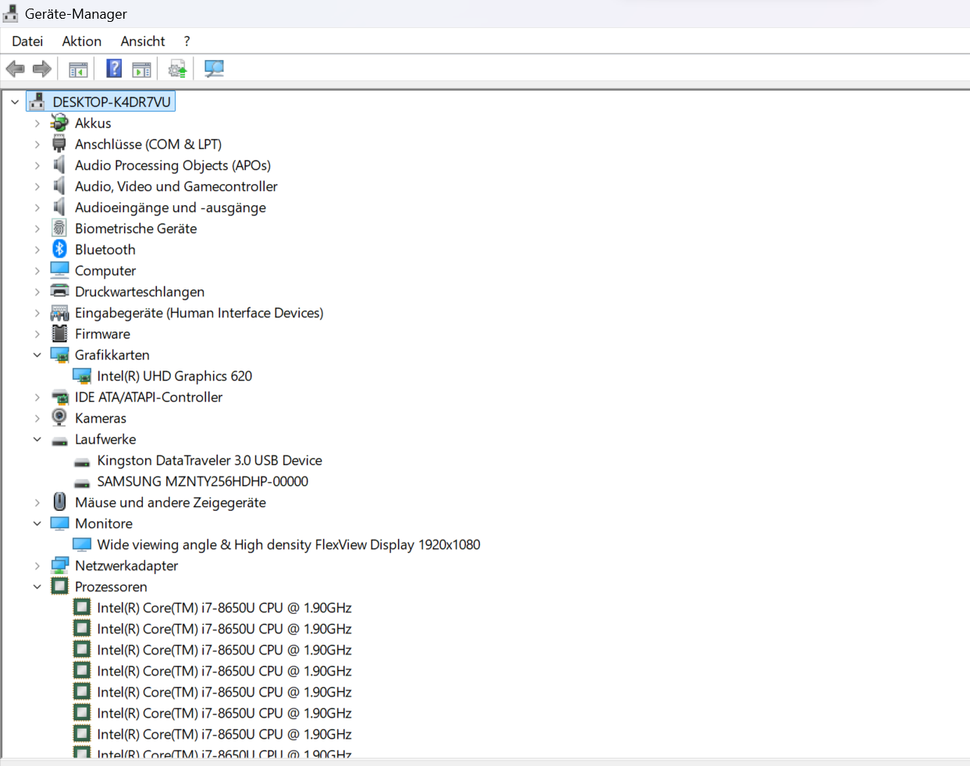Image resolution: width=970 pixels, height=766 pixels.
Task: Select the IDE ATA/ATAPI-Controller label
Action: pyautogui.click(x=148, y=397)
